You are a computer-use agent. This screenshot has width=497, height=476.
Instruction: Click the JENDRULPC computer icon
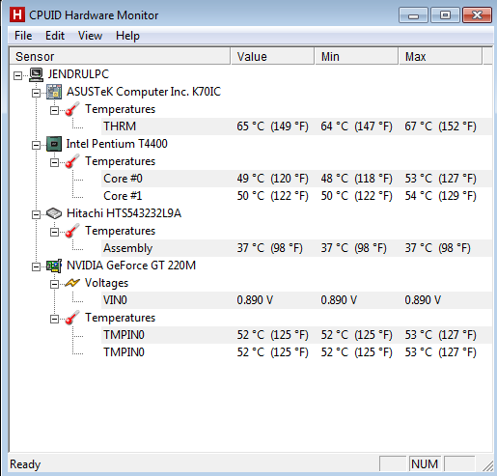tap(36, 74)
